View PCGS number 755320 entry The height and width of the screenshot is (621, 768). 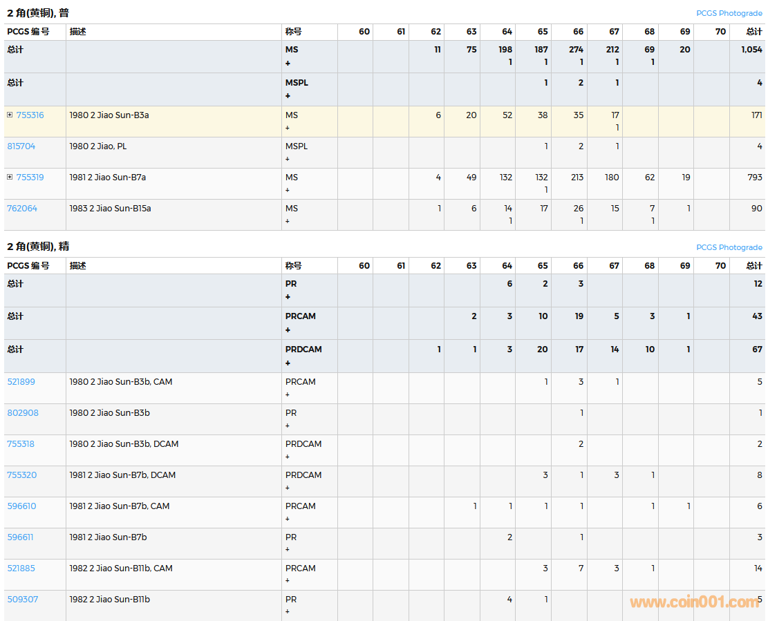pyautogui.click(x=22, y=475)
